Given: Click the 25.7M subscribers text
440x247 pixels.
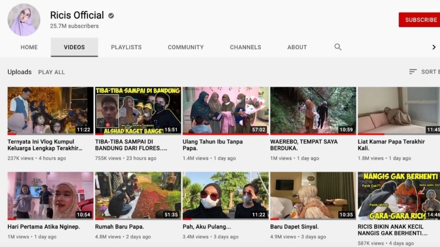Looking at the screenshot, I should click(74, 26).
